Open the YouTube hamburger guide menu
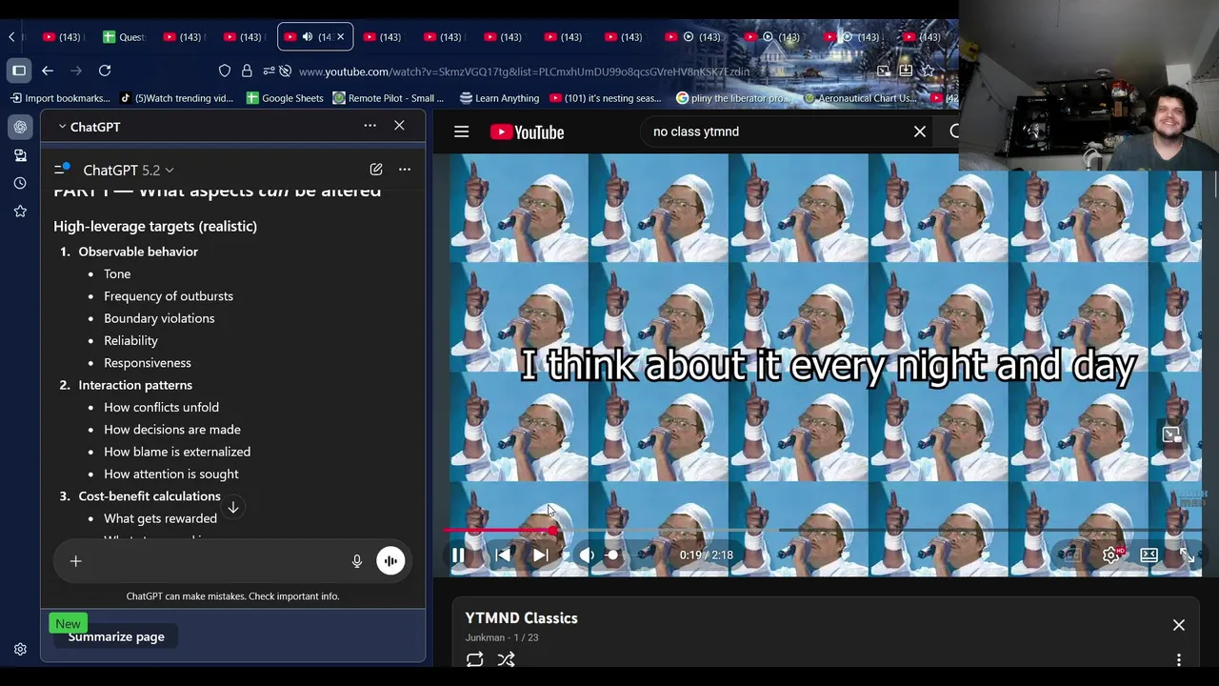Image resolution: width=1219 pixels, height=686 pixels. 461,131
